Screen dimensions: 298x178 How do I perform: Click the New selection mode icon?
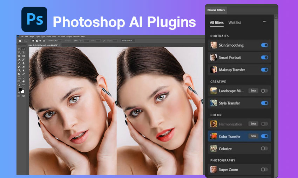(33, 41)
